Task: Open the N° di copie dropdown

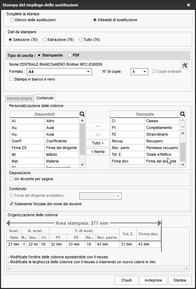Action: click(x=140, y=72)
